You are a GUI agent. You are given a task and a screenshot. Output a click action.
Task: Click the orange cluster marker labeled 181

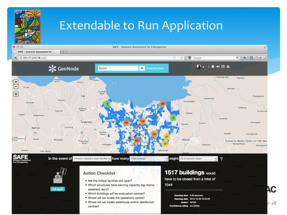coord(154,134)
